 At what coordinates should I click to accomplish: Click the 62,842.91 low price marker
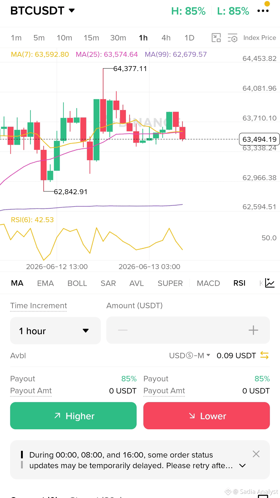pos(71,192)
